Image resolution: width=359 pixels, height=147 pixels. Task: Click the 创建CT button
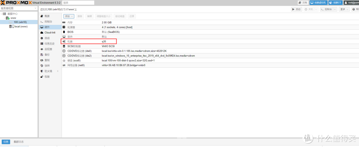335,3
